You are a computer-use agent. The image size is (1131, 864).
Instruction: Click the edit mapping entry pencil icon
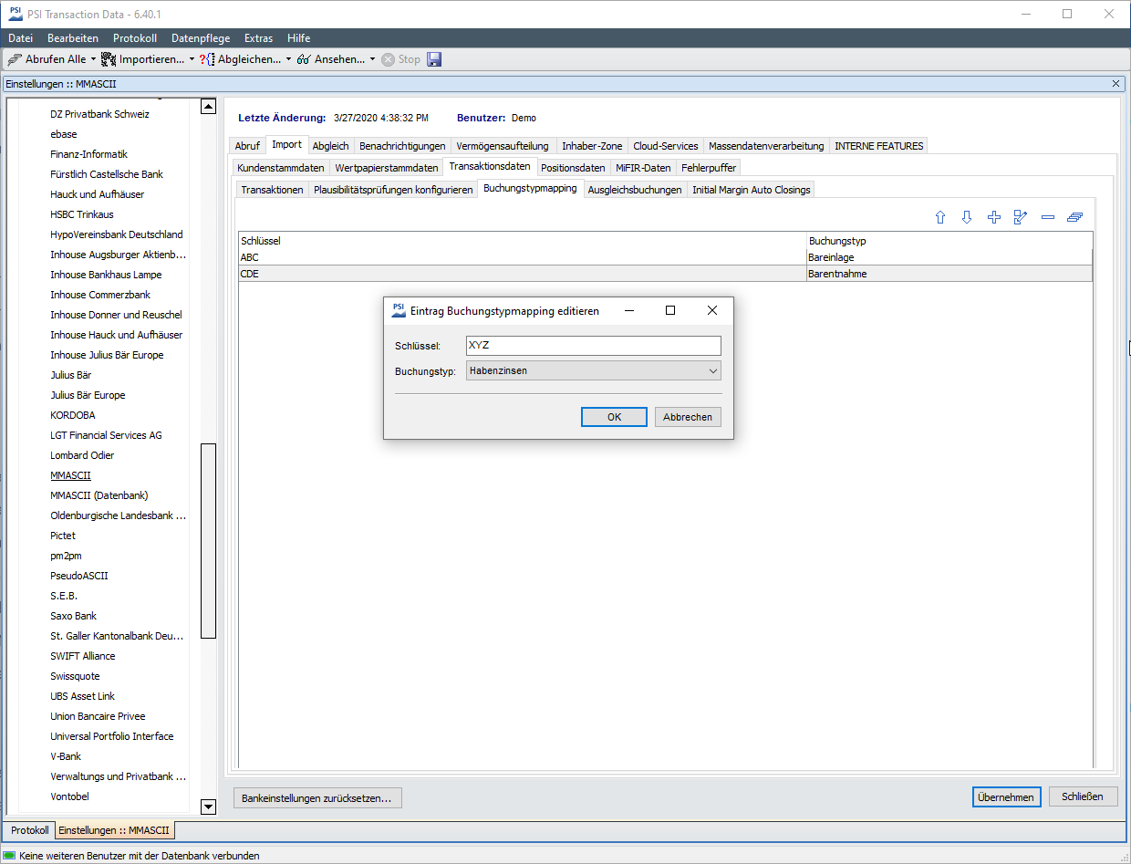pyautogui.click(x=1021, y=217)
